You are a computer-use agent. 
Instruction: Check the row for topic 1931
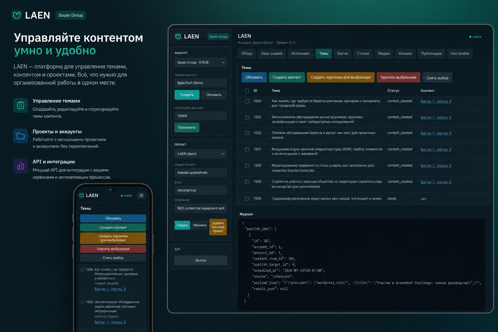[247, 149]
